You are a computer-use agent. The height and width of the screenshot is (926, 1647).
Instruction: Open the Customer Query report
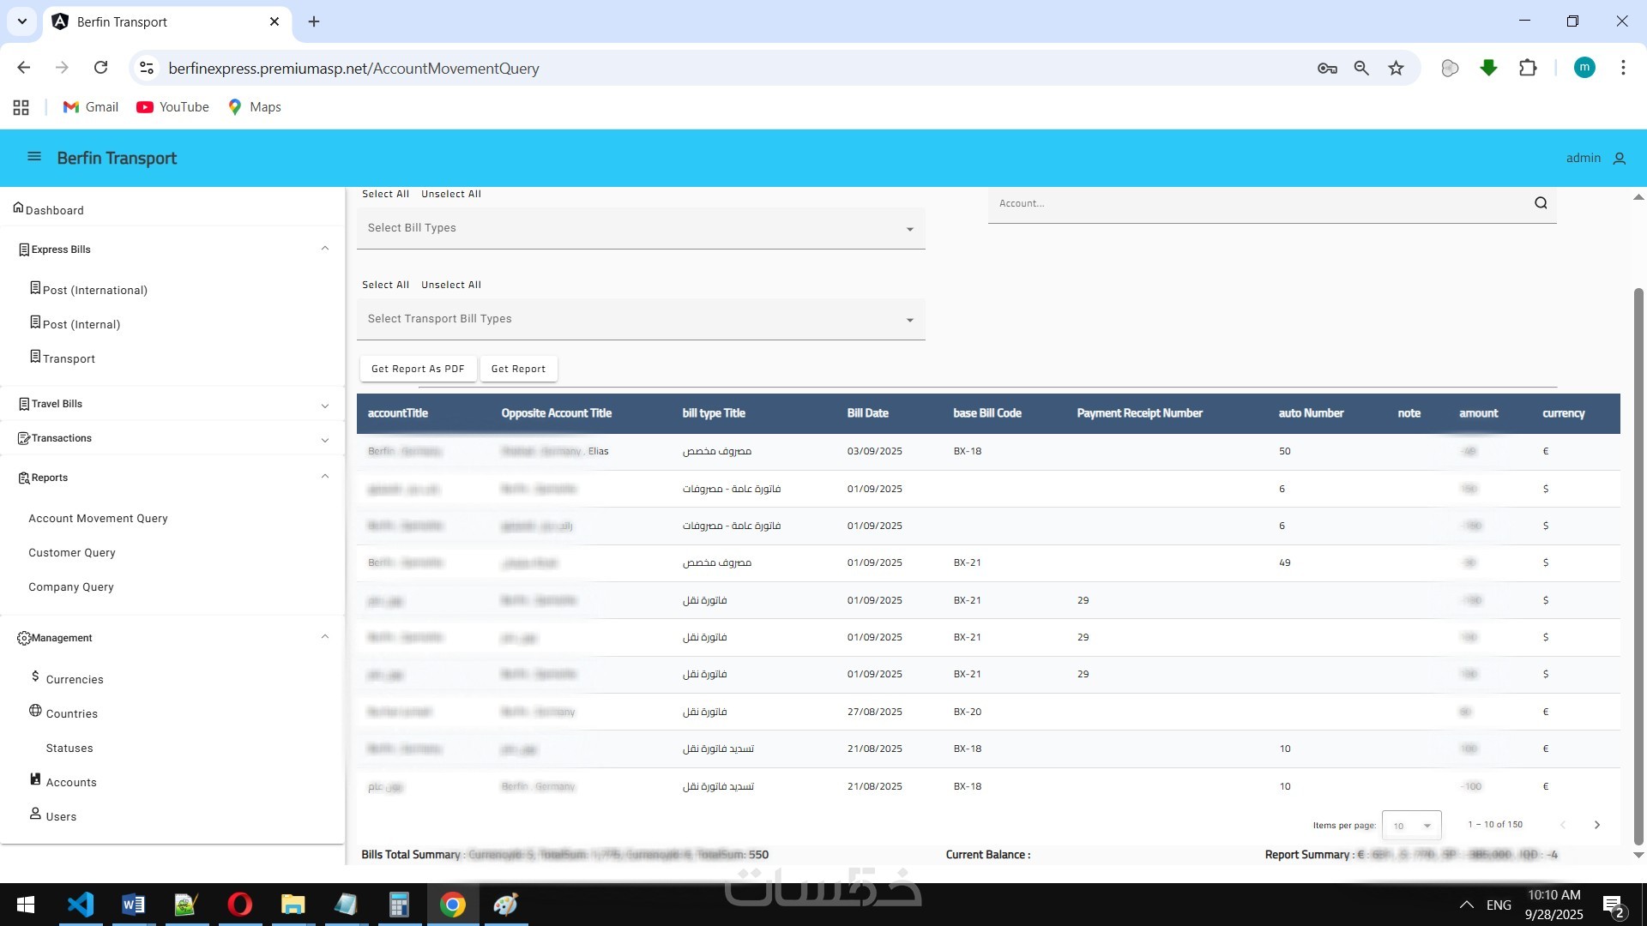coord(72,553)
